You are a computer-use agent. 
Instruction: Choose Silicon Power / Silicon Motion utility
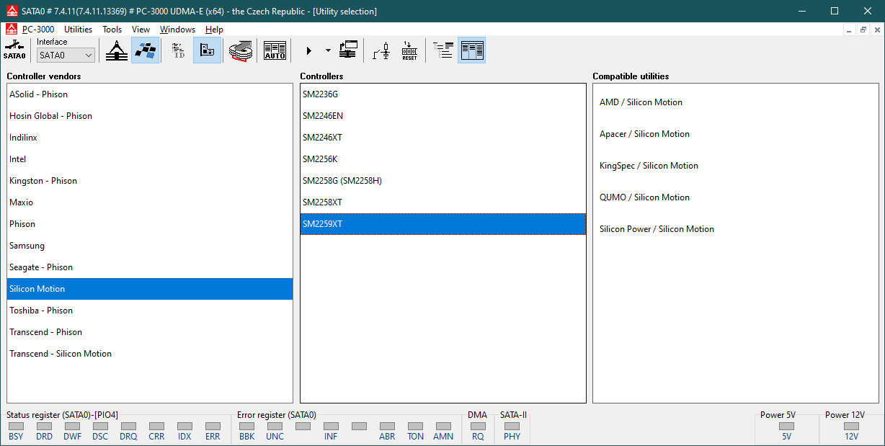pos(657,229)
